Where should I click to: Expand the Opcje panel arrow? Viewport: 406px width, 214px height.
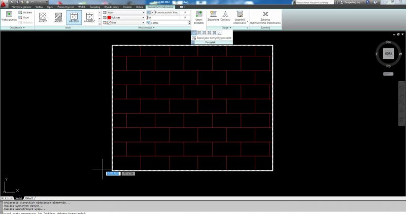point(230,28)
